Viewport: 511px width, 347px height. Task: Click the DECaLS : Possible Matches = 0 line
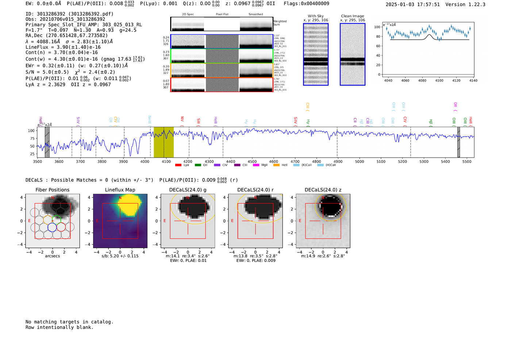89,180
